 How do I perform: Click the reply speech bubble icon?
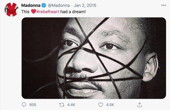tap(24, 105)
